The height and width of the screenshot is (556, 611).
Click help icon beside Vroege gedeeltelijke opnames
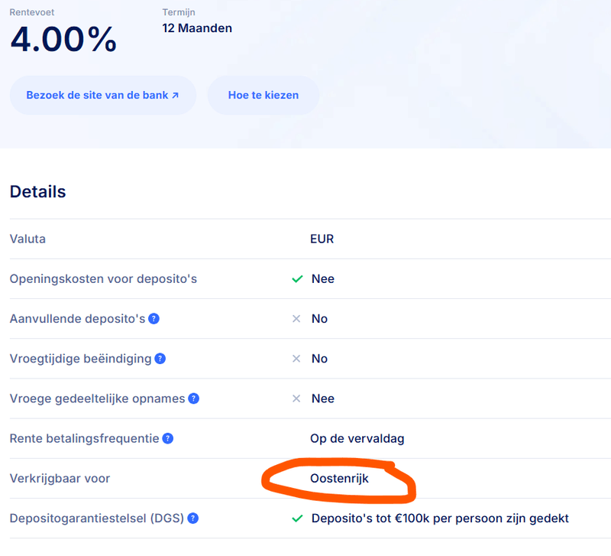click(x=193, y=398)
